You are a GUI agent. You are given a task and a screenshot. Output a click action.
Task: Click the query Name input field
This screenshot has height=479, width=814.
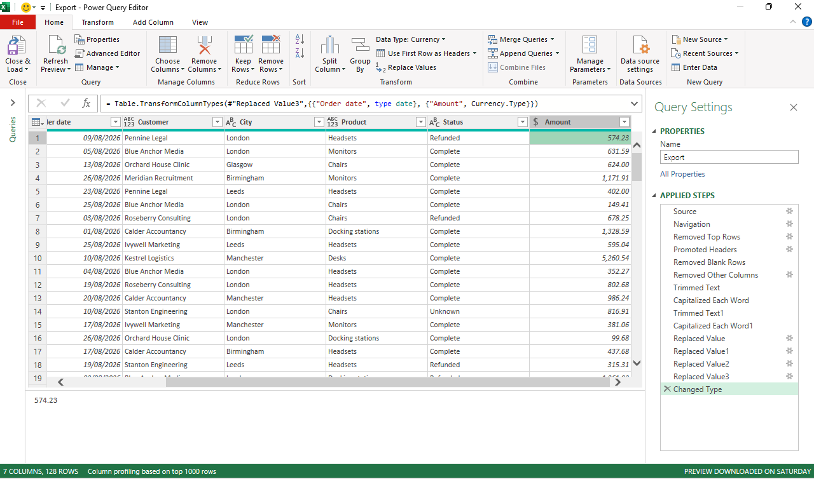[729, 158]
